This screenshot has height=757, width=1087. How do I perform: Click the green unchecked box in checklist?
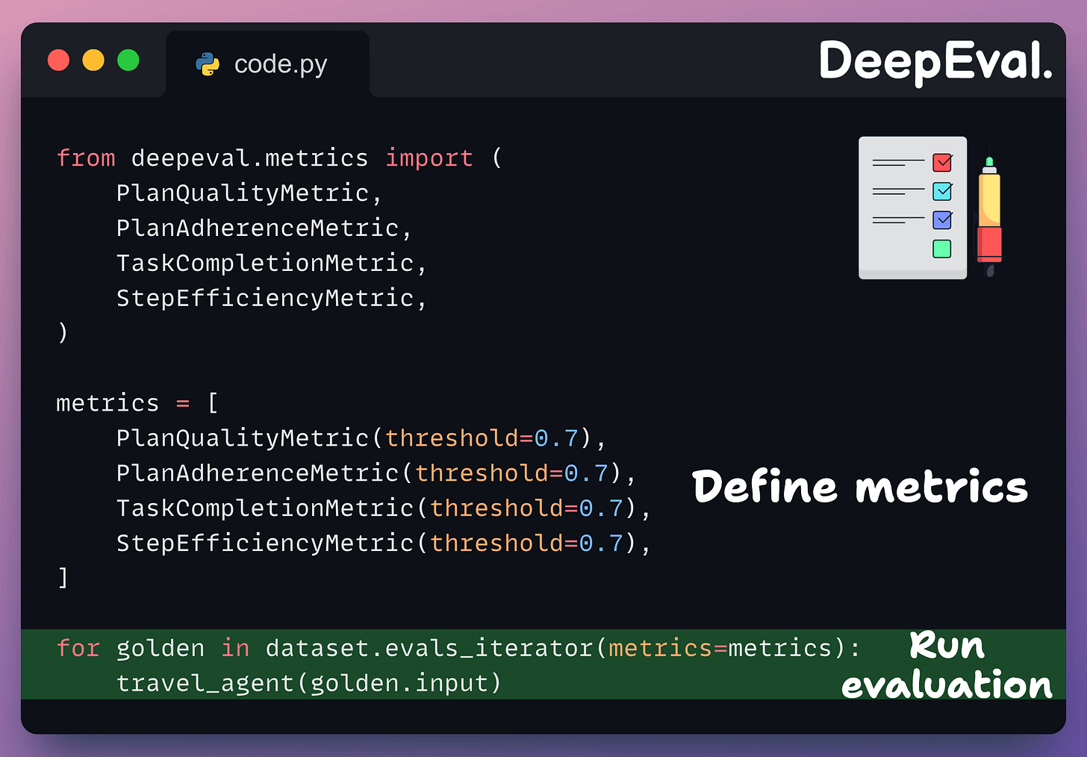942,249
